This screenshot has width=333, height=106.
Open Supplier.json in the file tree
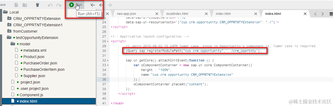(34, 76)
